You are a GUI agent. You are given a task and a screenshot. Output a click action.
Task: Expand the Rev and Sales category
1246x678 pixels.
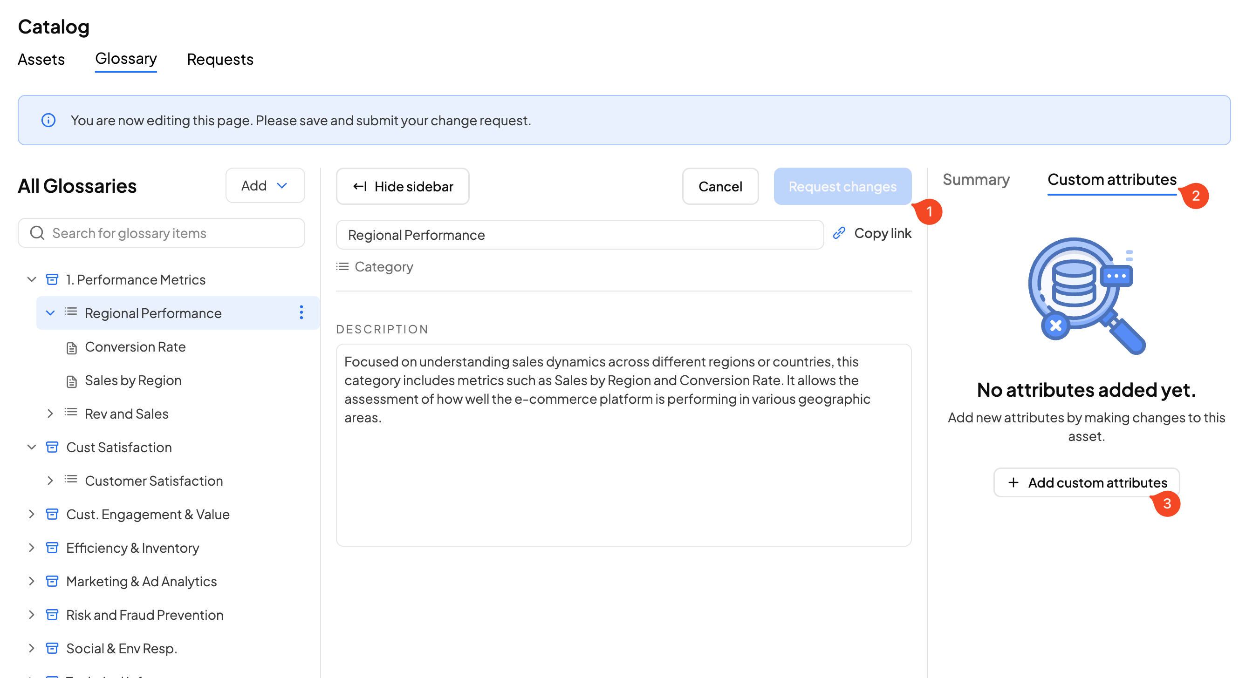coord(50,414)
